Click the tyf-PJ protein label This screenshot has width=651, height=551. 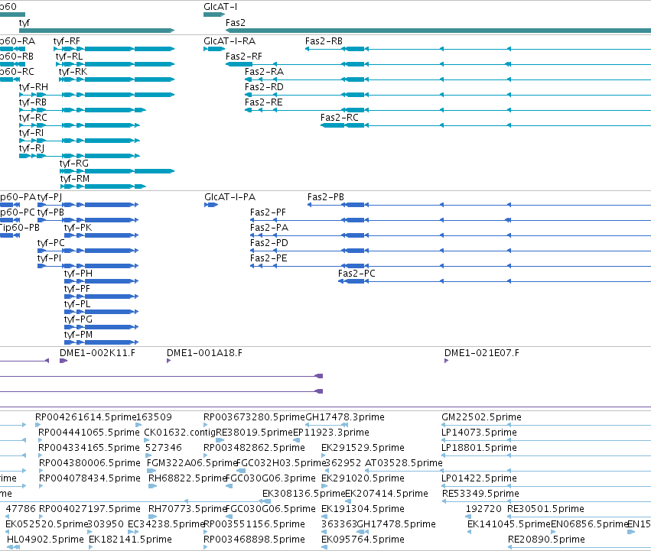point(50,197)
